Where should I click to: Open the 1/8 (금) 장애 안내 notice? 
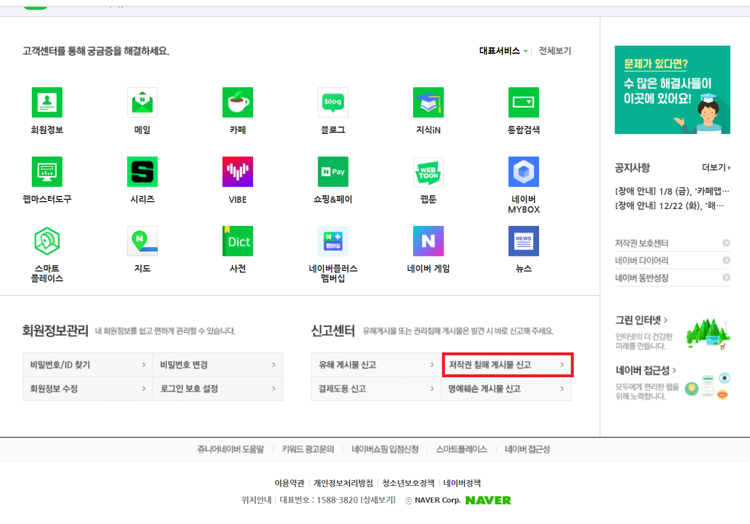673,191
